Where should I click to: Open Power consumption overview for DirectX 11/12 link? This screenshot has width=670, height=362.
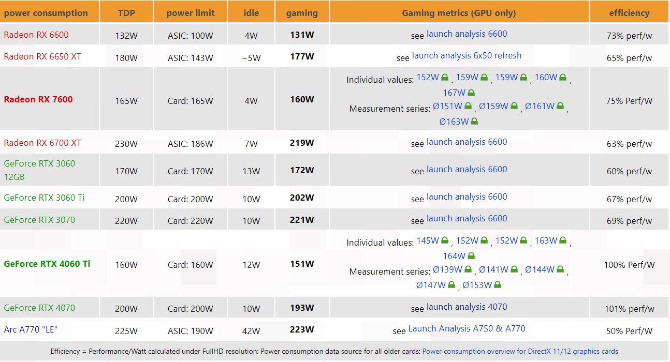pyautogui.click(x=520, y=352)
